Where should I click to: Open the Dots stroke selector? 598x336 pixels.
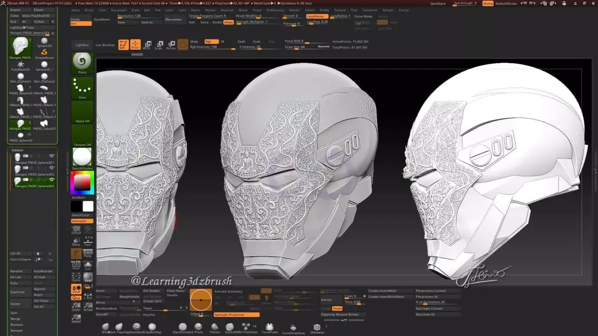point(82,88)
